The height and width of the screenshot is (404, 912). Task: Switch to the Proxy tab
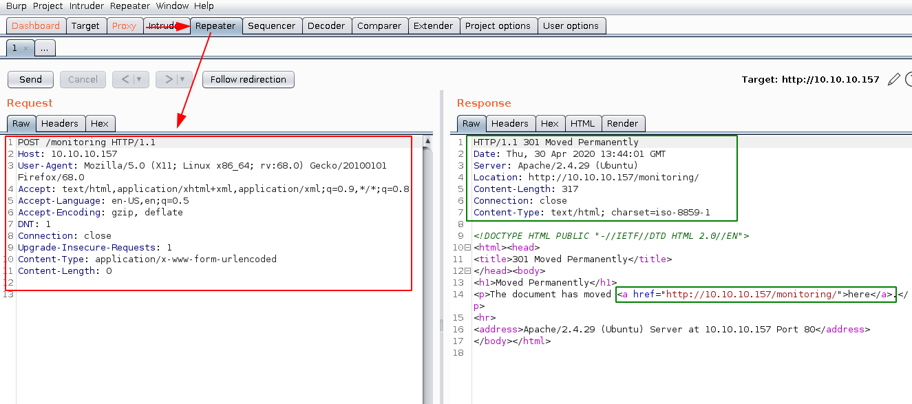(124, 25)
